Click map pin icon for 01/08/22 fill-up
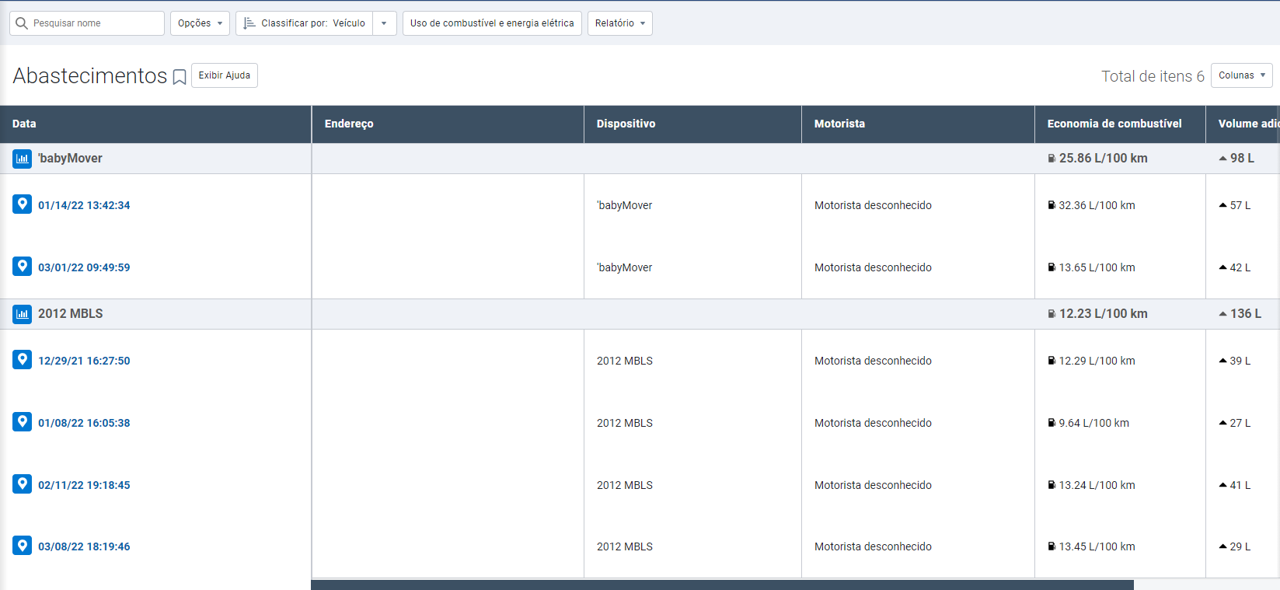This screenshot has width=1280, height=590. [x=23, y=422]
